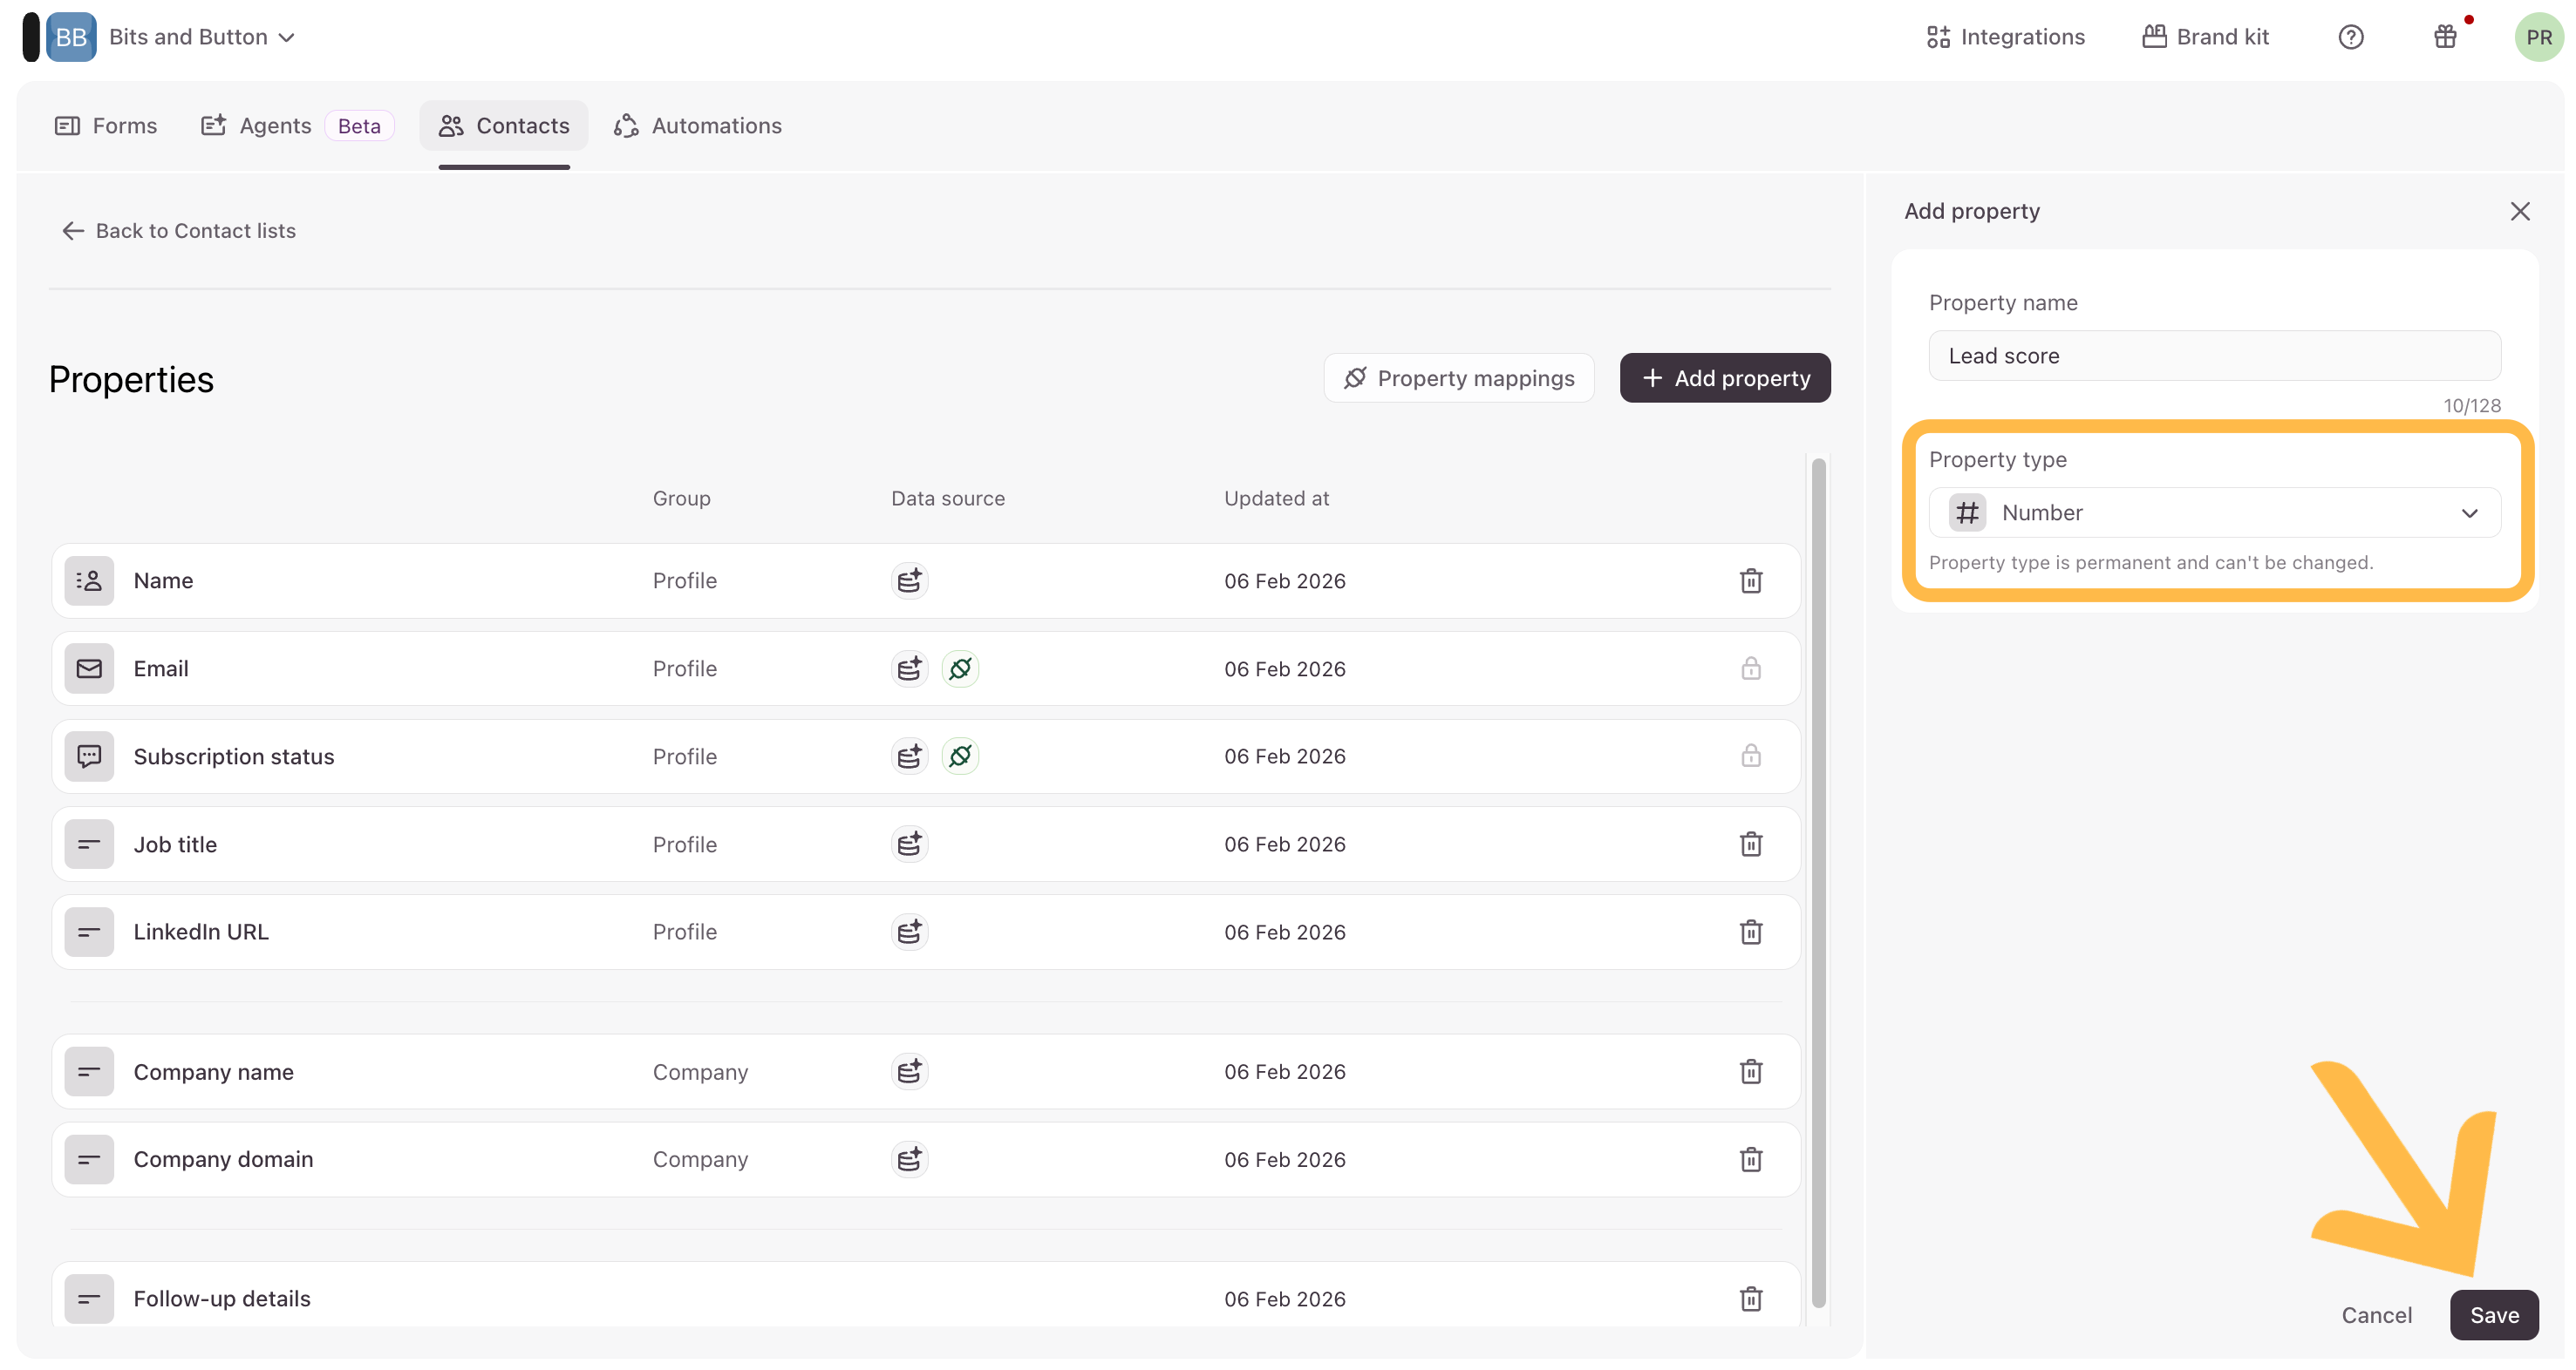Click the data source icon for LinkedIn URL
Screen dimensions: 2576x1370
pos(909,933)
